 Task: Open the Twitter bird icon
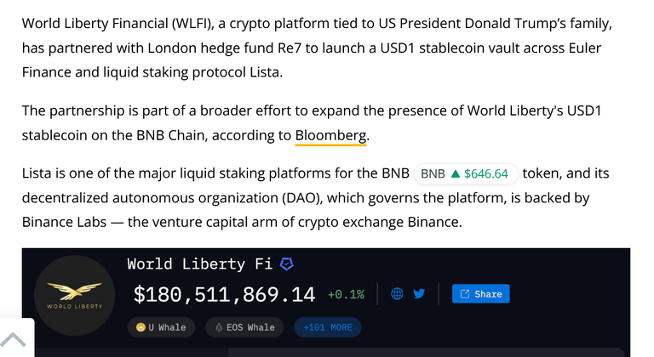point(419,294)
